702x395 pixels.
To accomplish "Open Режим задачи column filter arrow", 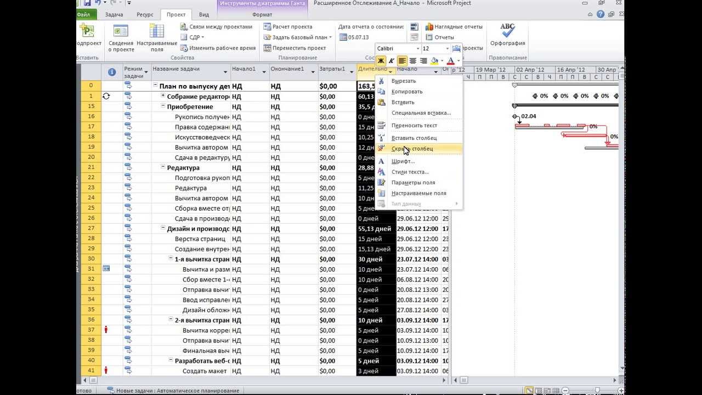I will pos(146,71).
